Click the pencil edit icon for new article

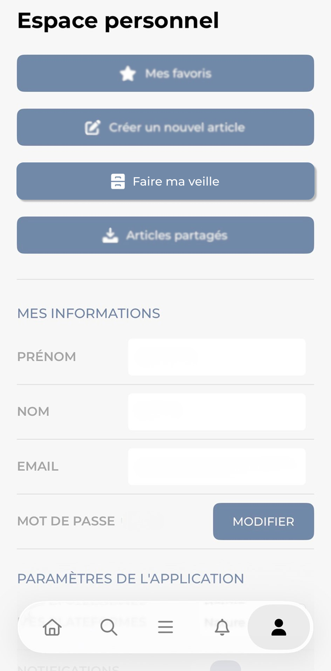point(93,127)
